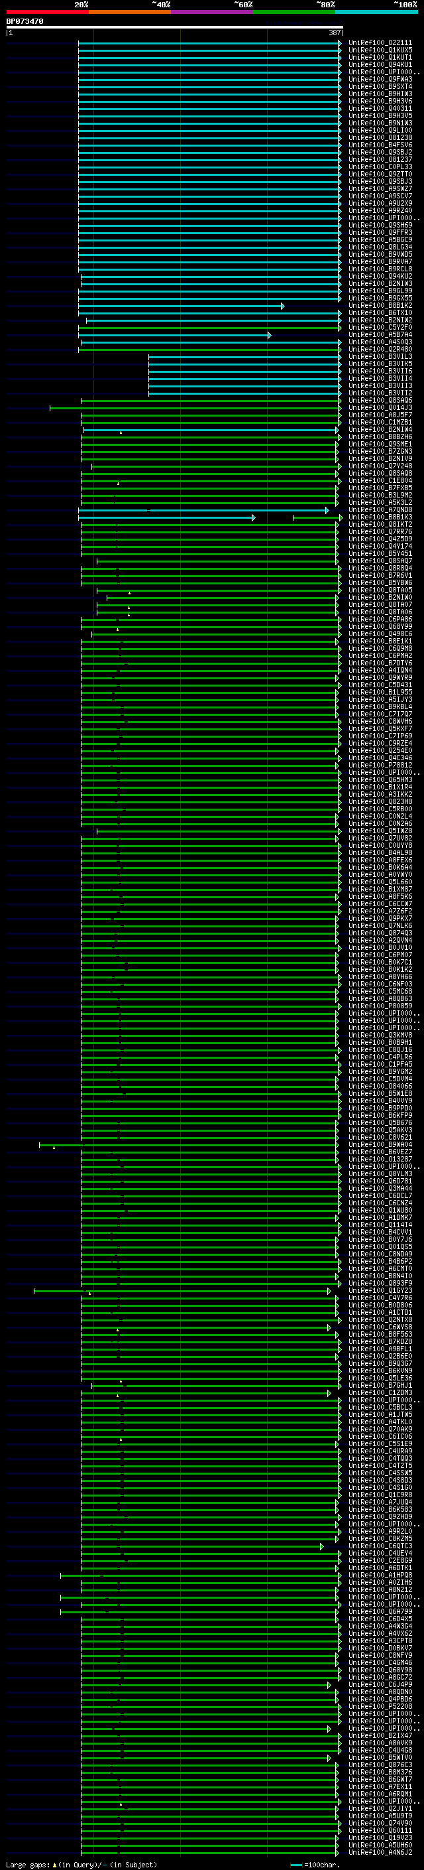Select the UniRef100_Q2R480 label
Viewport: 424px width, 1870px height.
point(380,349)
